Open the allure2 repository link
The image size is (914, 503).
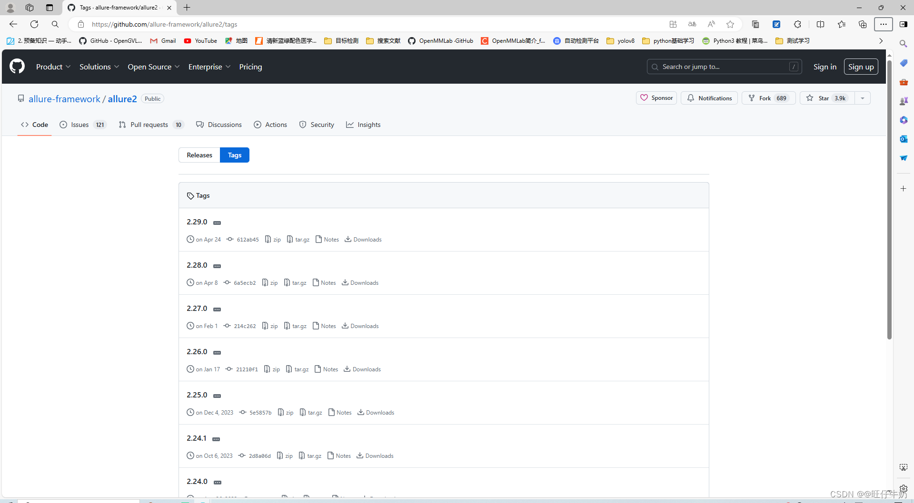(122, 99)
